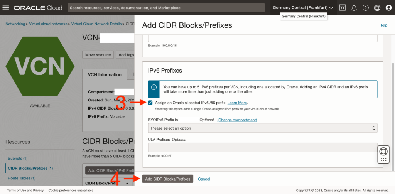Click the Cancel link
This screenshot has width=395, height=194.
(x=204, y=179)
